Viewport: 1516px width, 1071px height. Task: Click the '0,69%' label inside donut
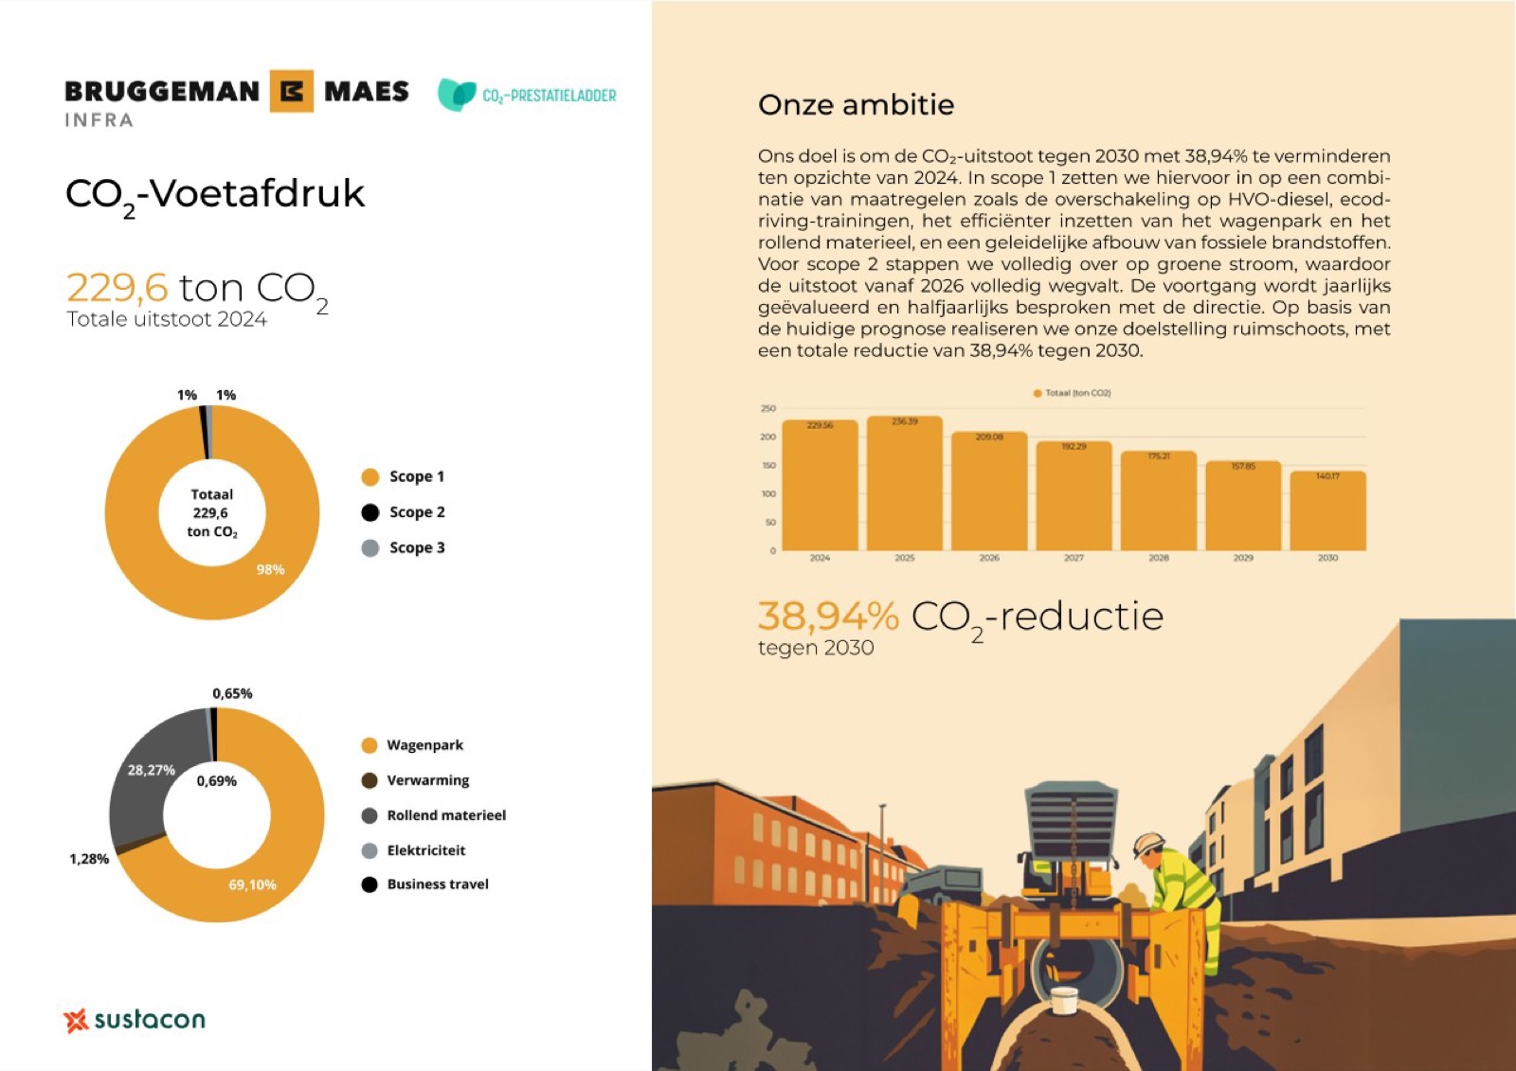pos(217,781)
